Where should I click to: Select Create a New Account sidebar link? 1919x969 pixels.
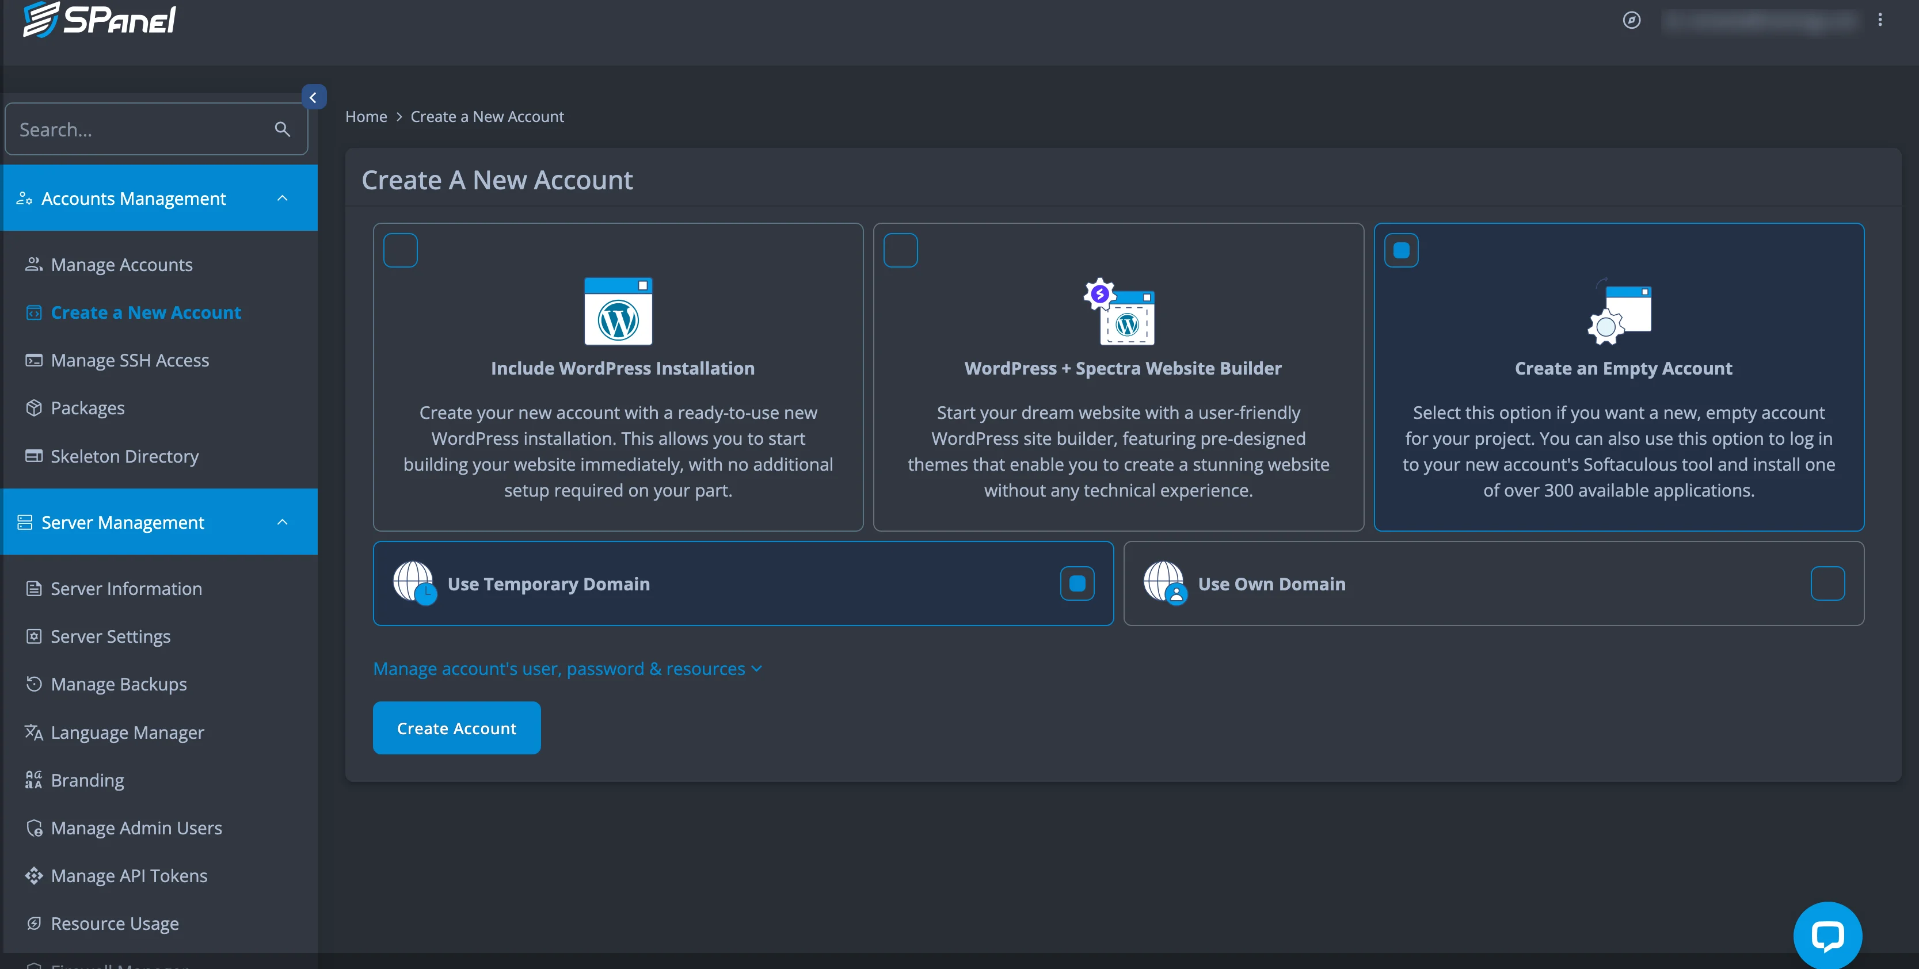145,312
